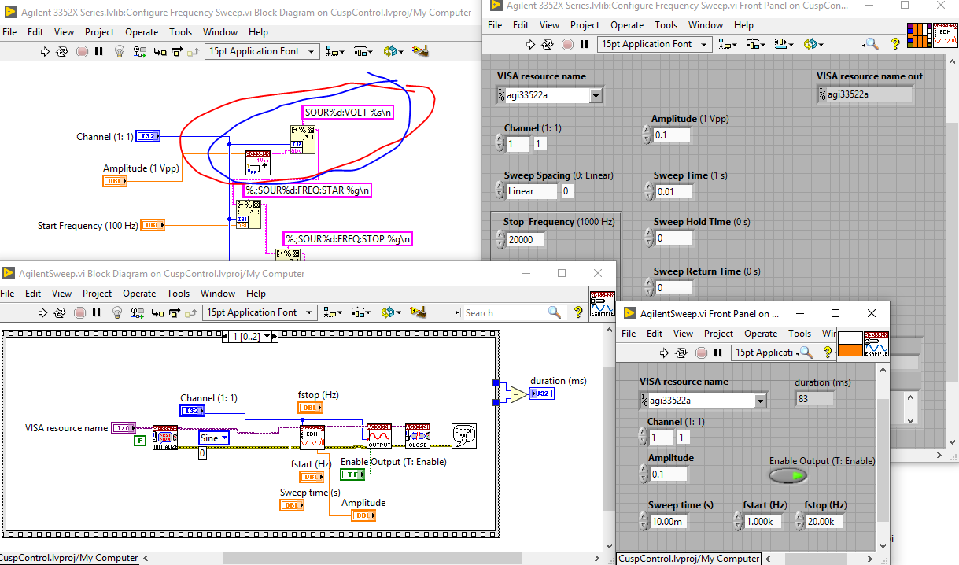959x565 pixels.
Task: Open View menu in AgilentSweep front panel
Action: click(683, 334)
